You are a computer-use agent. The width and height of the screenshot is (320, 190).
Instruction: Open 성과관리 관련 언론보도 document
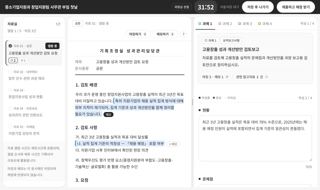point(25,115)
